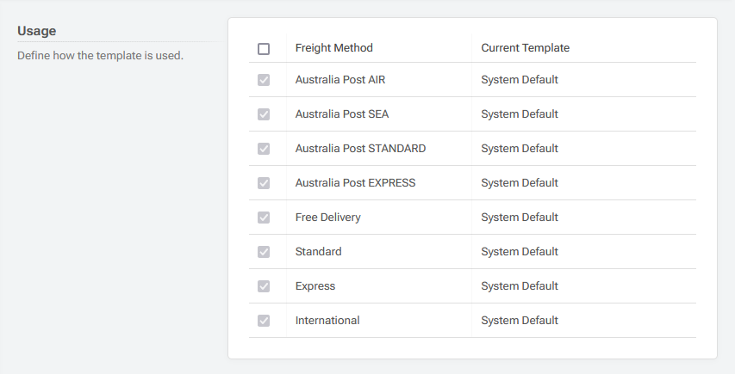Select the Express row label

[x=315, y=286]
